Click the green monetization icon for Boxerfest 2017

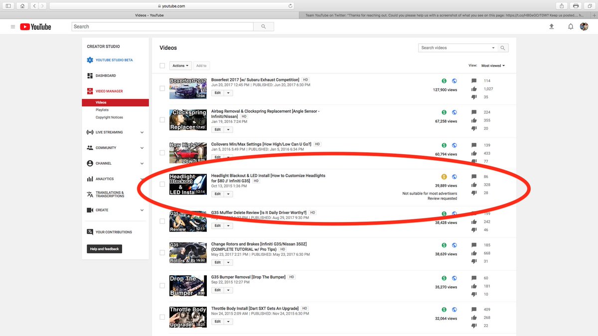click(x=444, y=81)
